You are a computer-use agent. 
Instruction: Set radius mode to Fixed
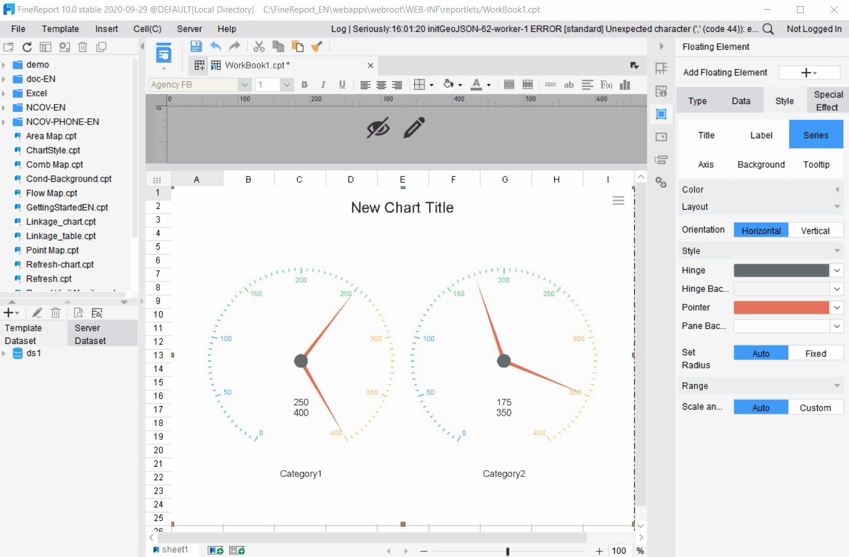[x=815, y=352]
